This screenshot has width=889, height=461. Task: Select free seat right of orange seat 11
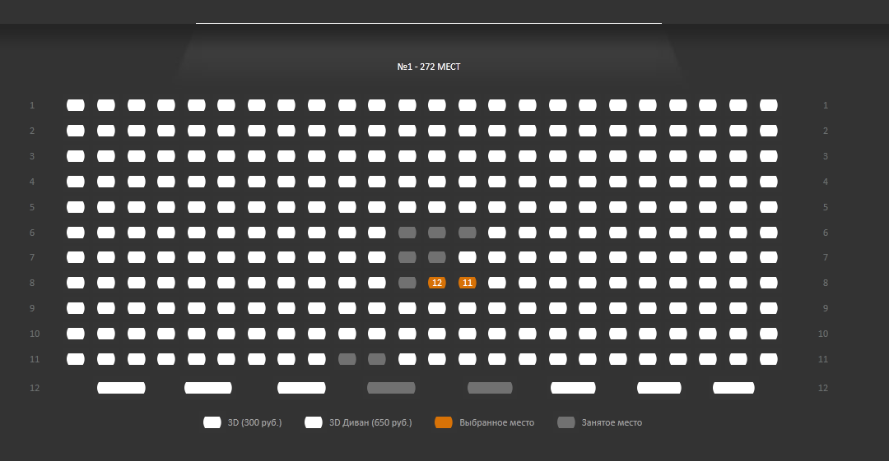[x=497, y=283]
